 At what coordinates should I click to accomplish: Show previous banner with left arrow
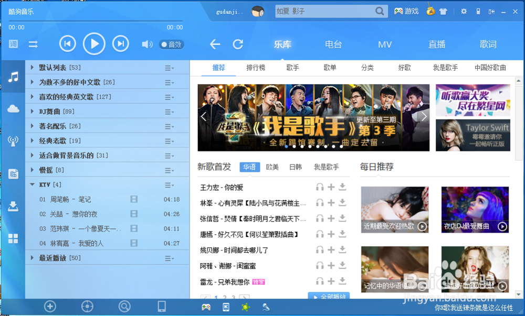[x=203, y=116]
